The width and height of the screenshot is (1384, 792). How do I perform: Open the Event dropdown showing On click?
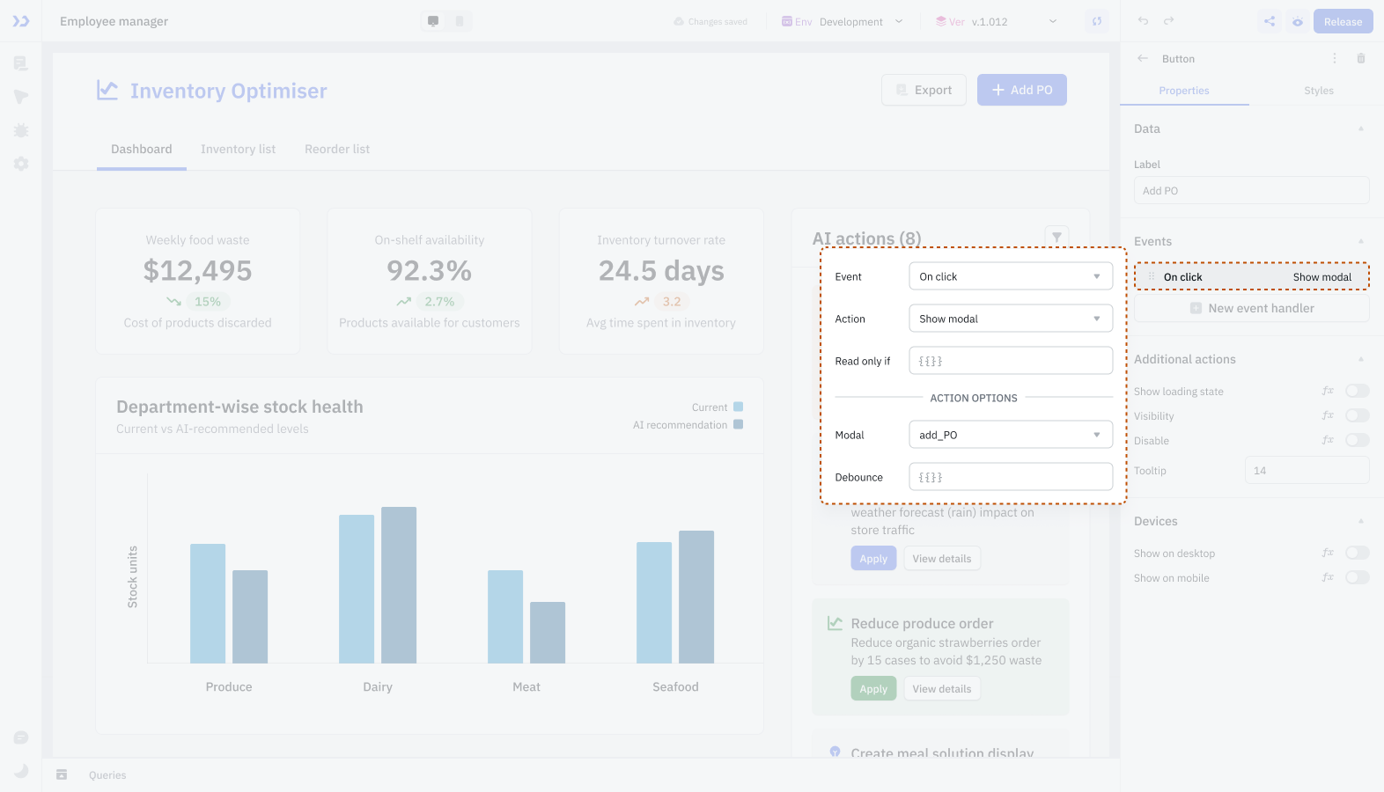[x=1010, y=276]
